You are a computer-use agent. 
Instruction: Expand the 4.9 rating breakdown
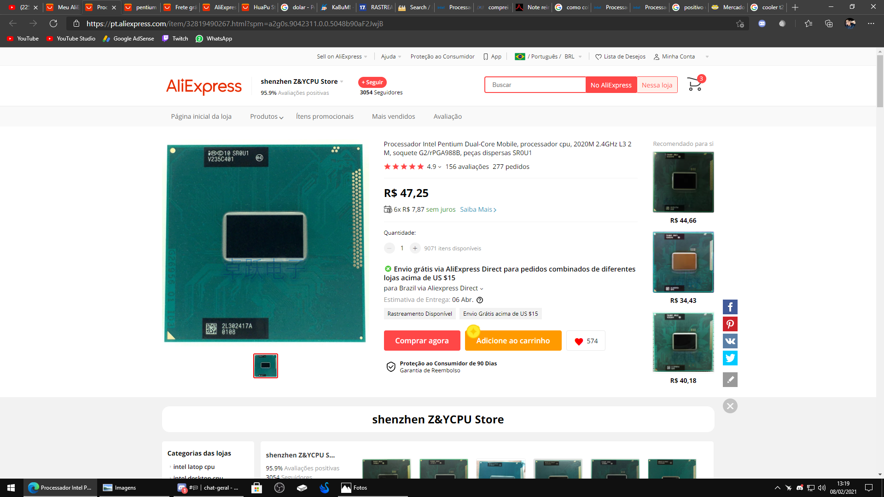(x=434, y=167)
